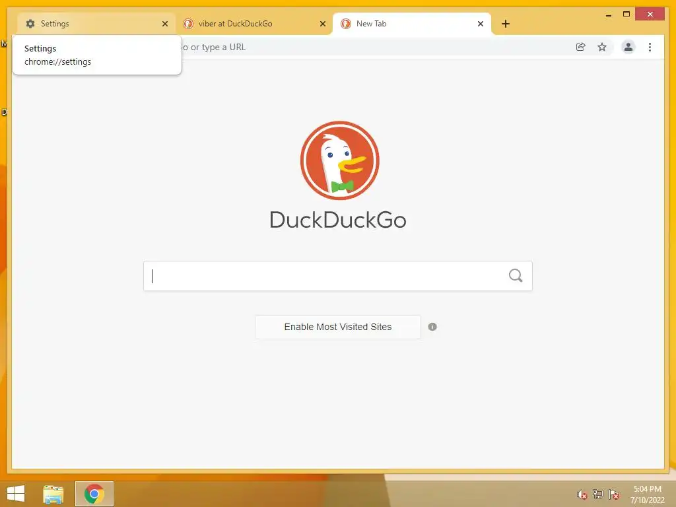The height and width of the screenshot is (507, 676).
Task: Click the magnifying glass search icon
Action: point(516,275)
